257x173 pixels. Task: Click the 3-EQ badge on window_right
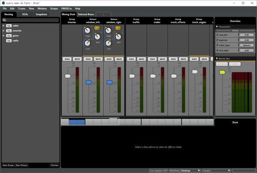pos(118,28)
